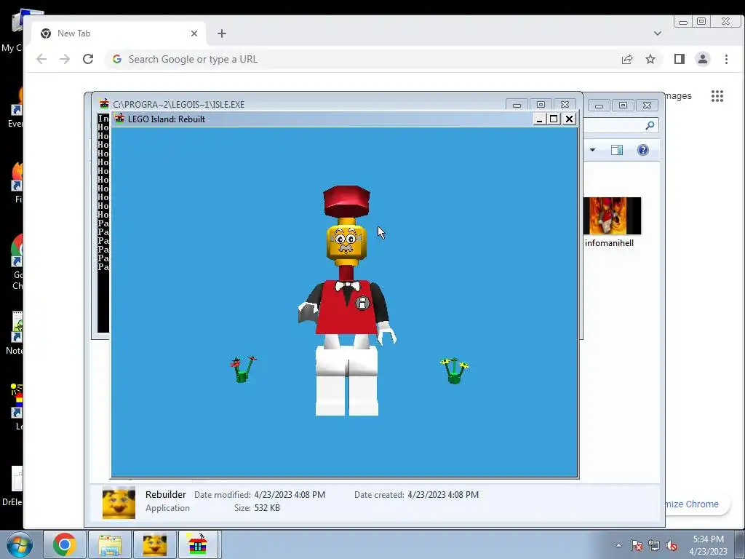
Task: Go back in Chrome
Action: click(x=41, y=59)
